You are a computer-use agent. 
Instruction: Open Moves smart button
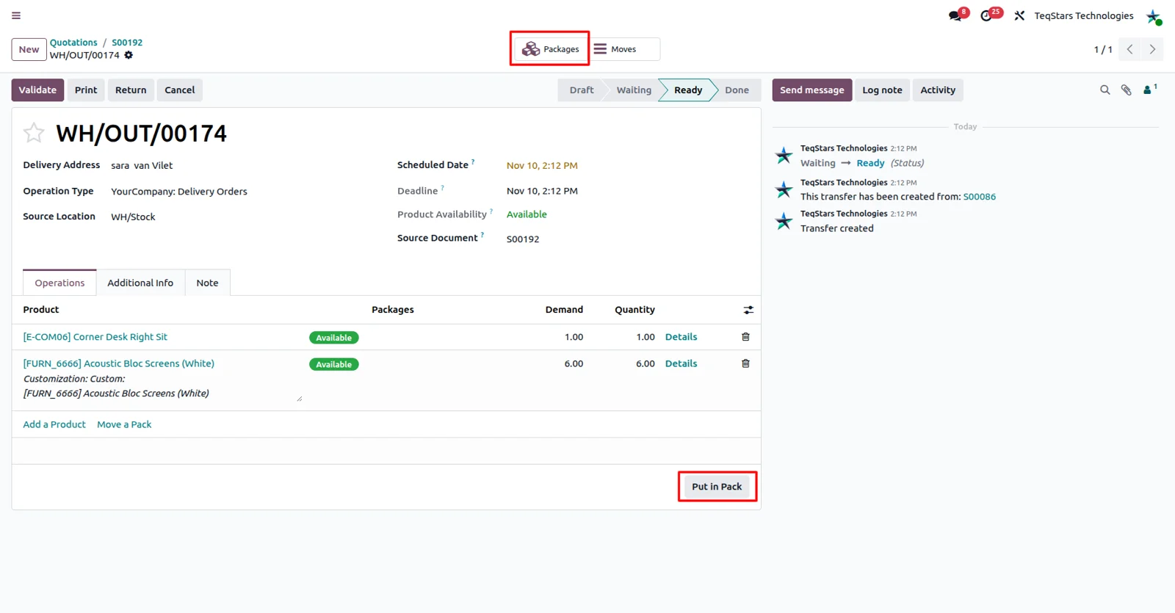(x=623, y=49)
